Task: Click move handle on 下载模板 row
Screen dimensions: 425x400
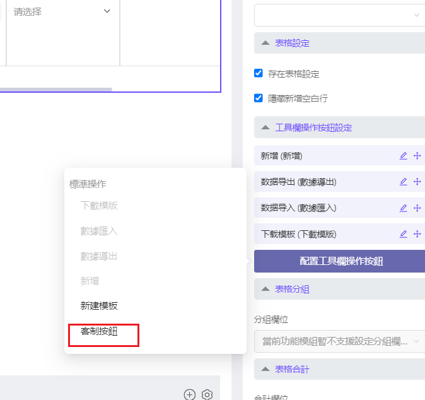Action: point(417,234)
